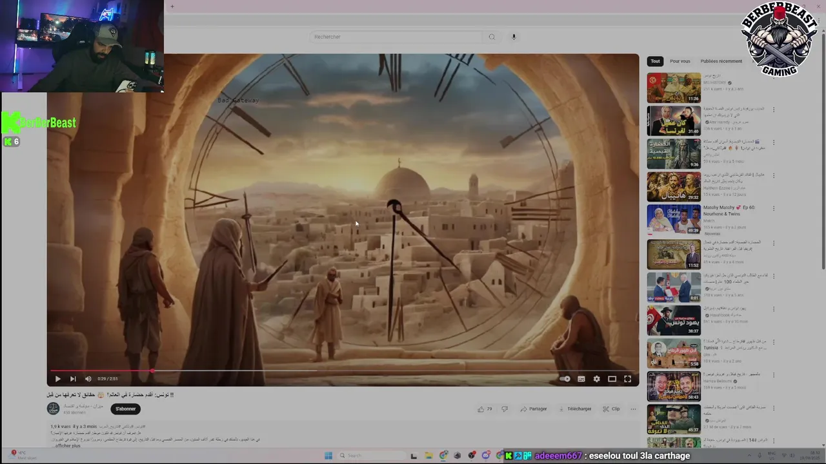Open the 31:40 Amr Hamdy video thumbnail
This screenshot has width=826, height=464.
(x=674, y=121)
